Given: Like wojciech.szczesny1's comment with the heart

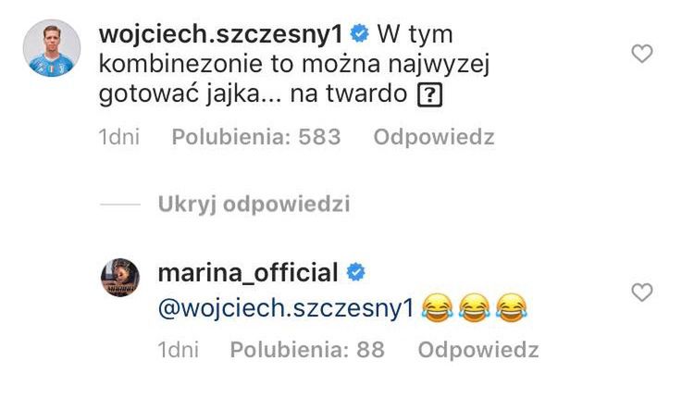Looking at the screenshot, I should tap(641, 55).
